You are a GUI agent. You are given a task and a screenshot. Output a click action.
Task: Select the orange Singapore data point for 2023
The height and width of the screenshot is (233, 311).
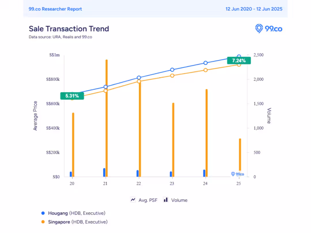172,76
